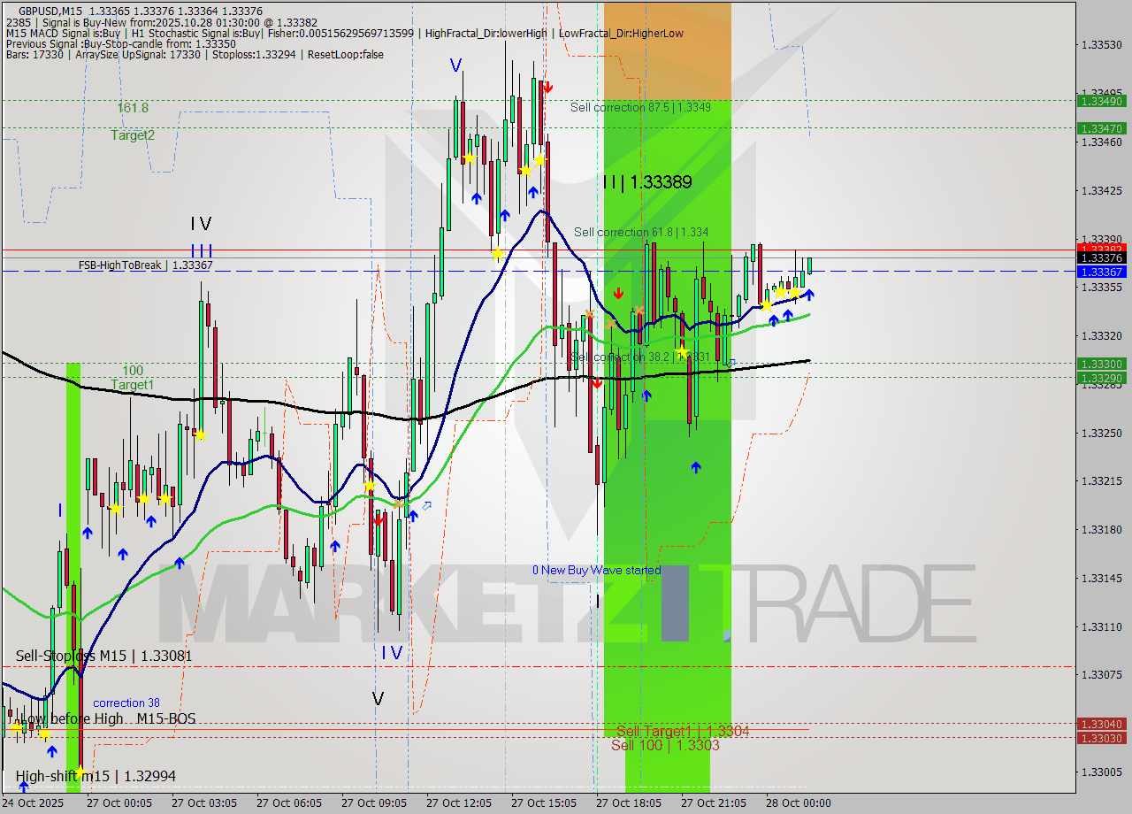The image size is (1132, 814).
Task: Click the red down arrow near Sell correction 38.2 label
Action: pyautogui.click(x=598, y=385)
